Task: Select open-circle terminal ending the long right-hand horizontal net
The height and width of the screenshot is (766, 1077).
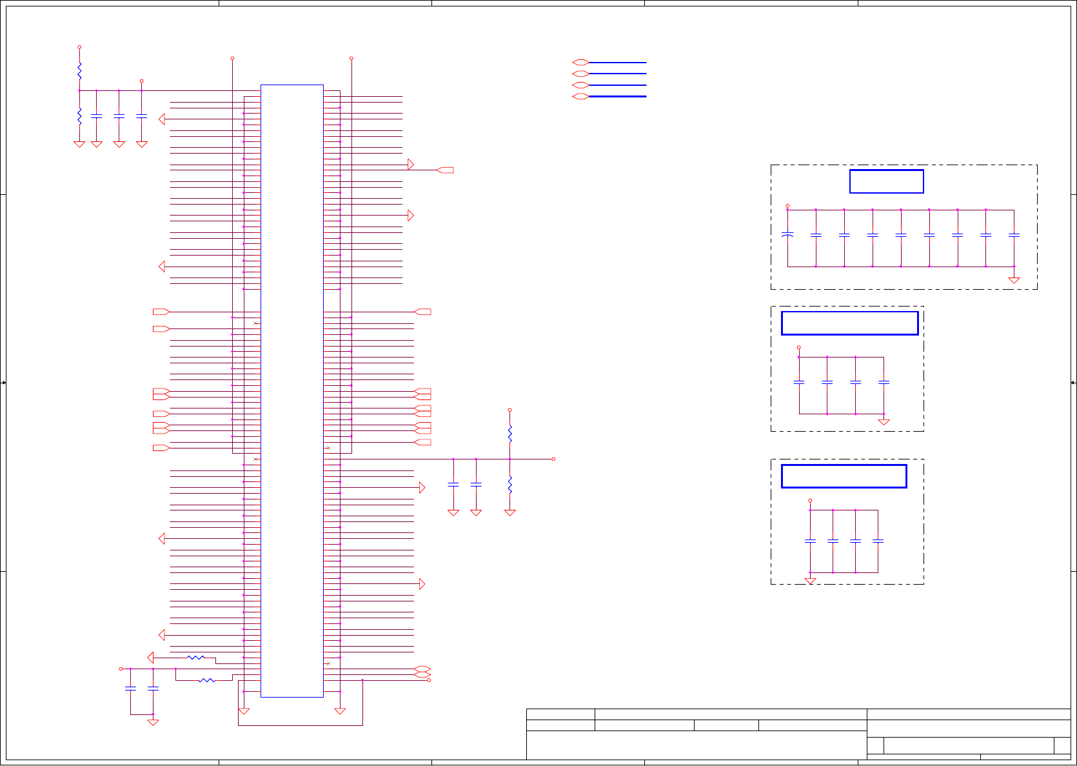Action: tap(553, 459)
